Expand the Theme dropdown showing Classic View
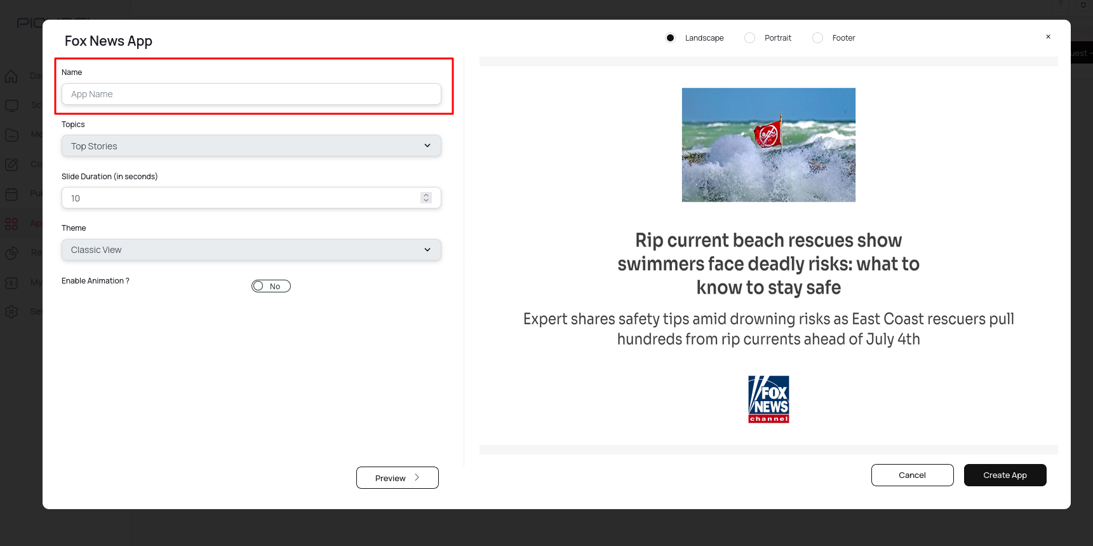 click(x=251, y=250)
